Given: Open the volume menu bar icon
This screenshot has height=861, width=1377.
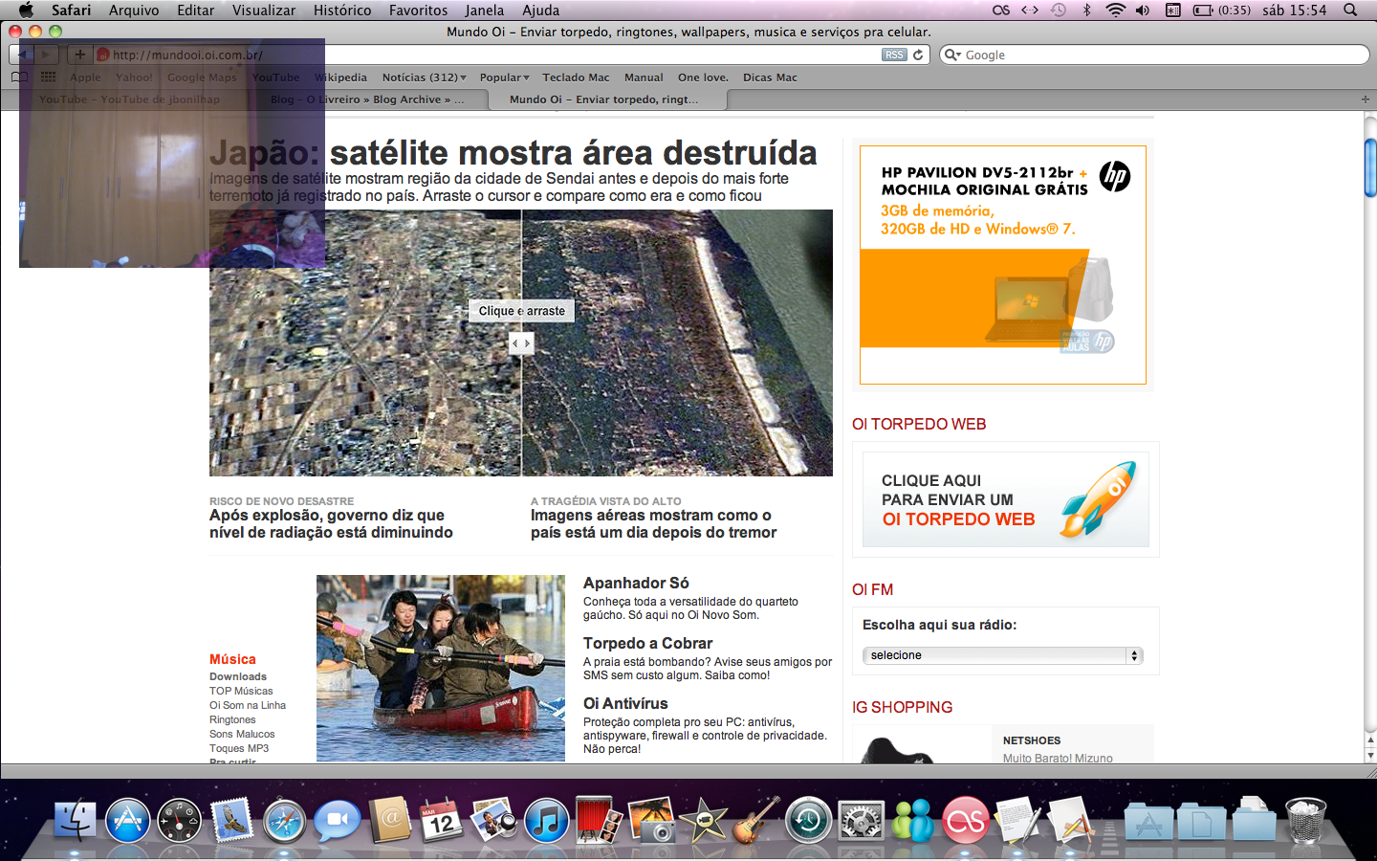Looking at the screenshot, I should [x=1143, y=10].
